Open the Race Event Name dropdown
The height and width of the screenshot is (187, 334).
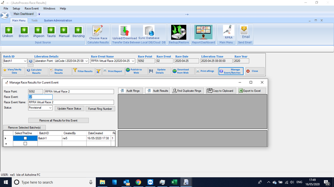[x=133, y=61]
